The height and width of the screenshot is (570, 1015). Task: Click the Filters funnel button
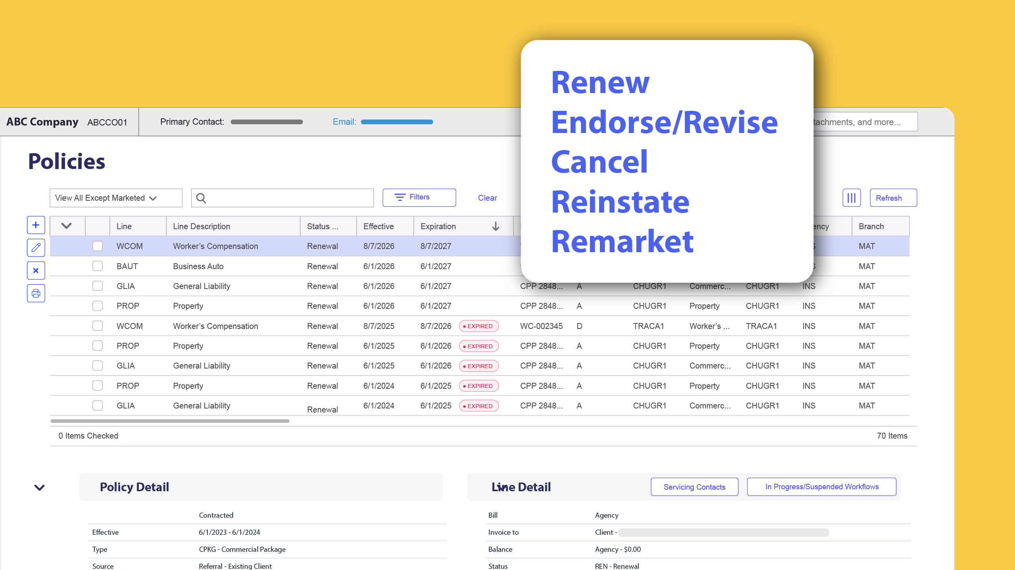419,198
